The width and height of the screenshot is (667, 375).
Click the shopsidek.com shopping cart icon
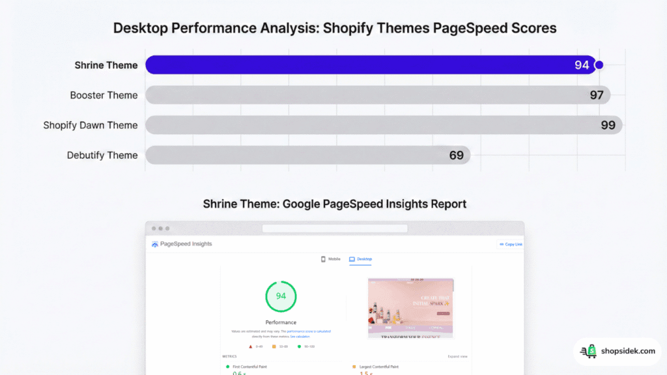tap(589, 352)
